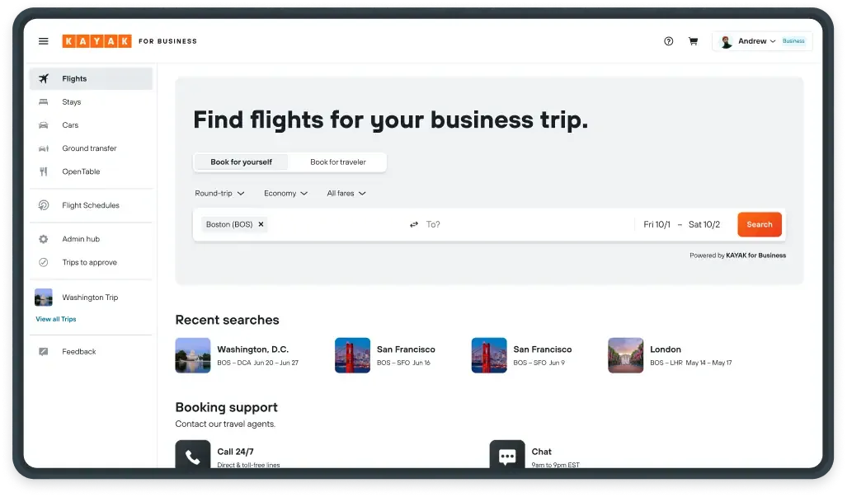This screenshot has height=497, width=847.
Task: Expand the Round-trip dropdown
Action: (219, 194)
